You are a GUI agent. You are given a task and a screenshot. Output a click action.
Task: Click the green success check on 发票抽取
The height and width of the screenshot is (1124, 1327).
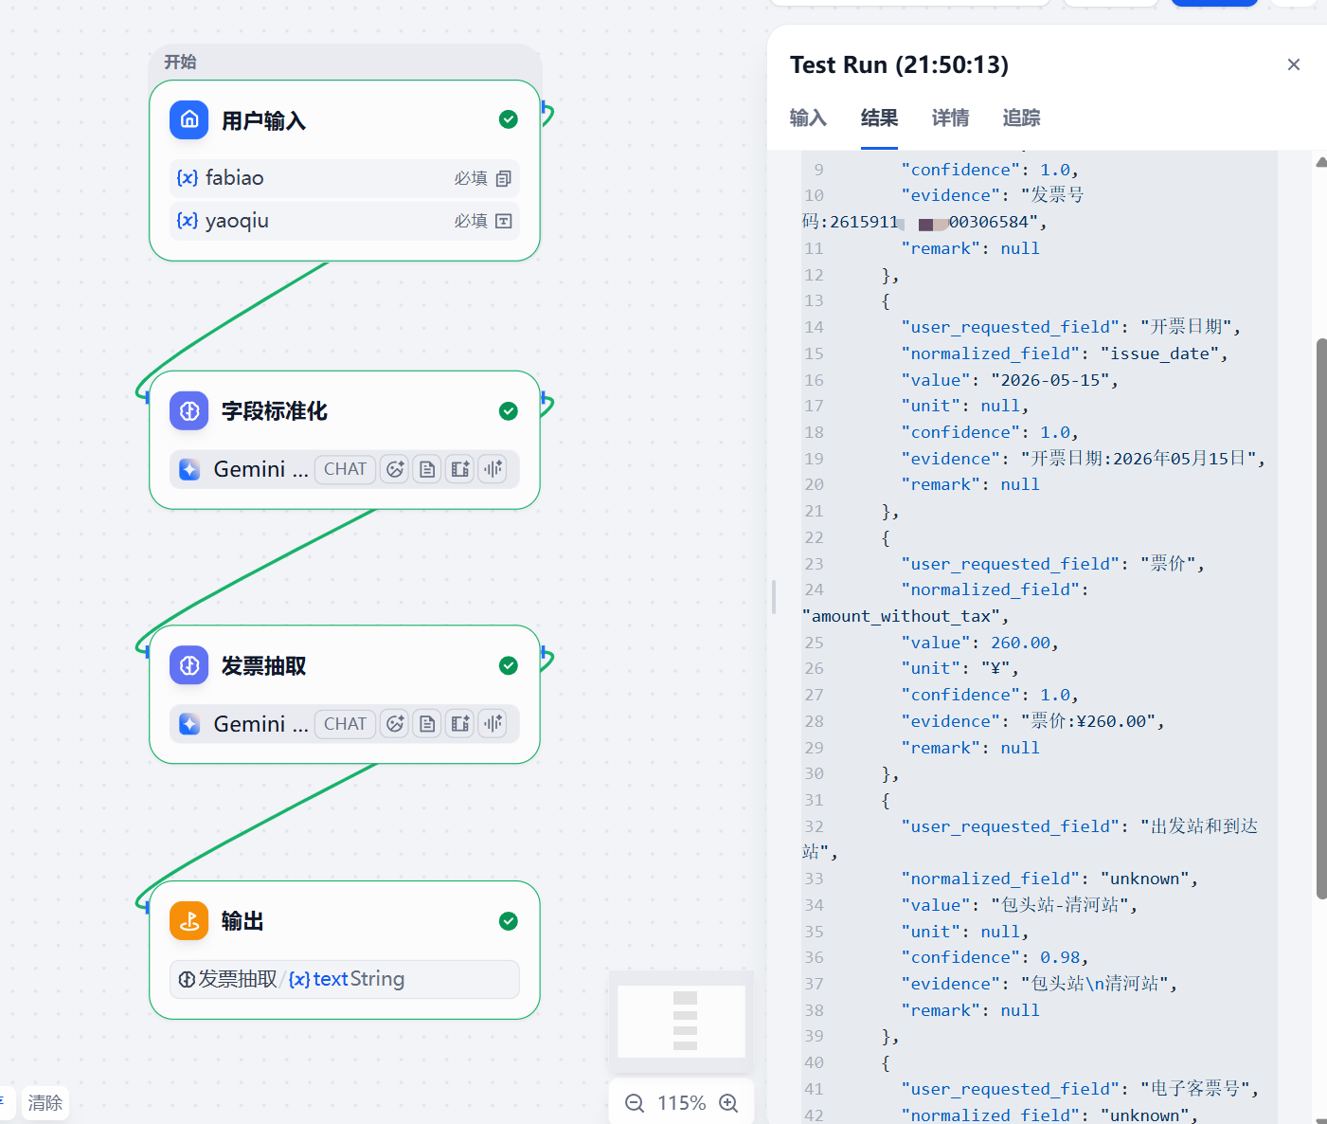click(x=509, y=665)
